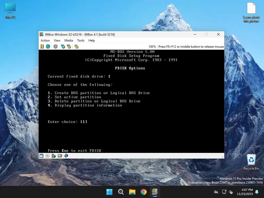Click '3. Delete partition or Logical DOS Drive'
Viewport: 264px width, 198px height.
click(94, 101)
